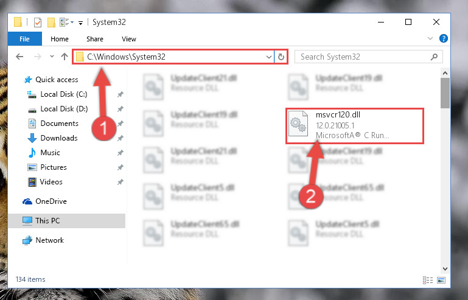
Task: Click the search magnifier icon
Action: coord(434,57)
